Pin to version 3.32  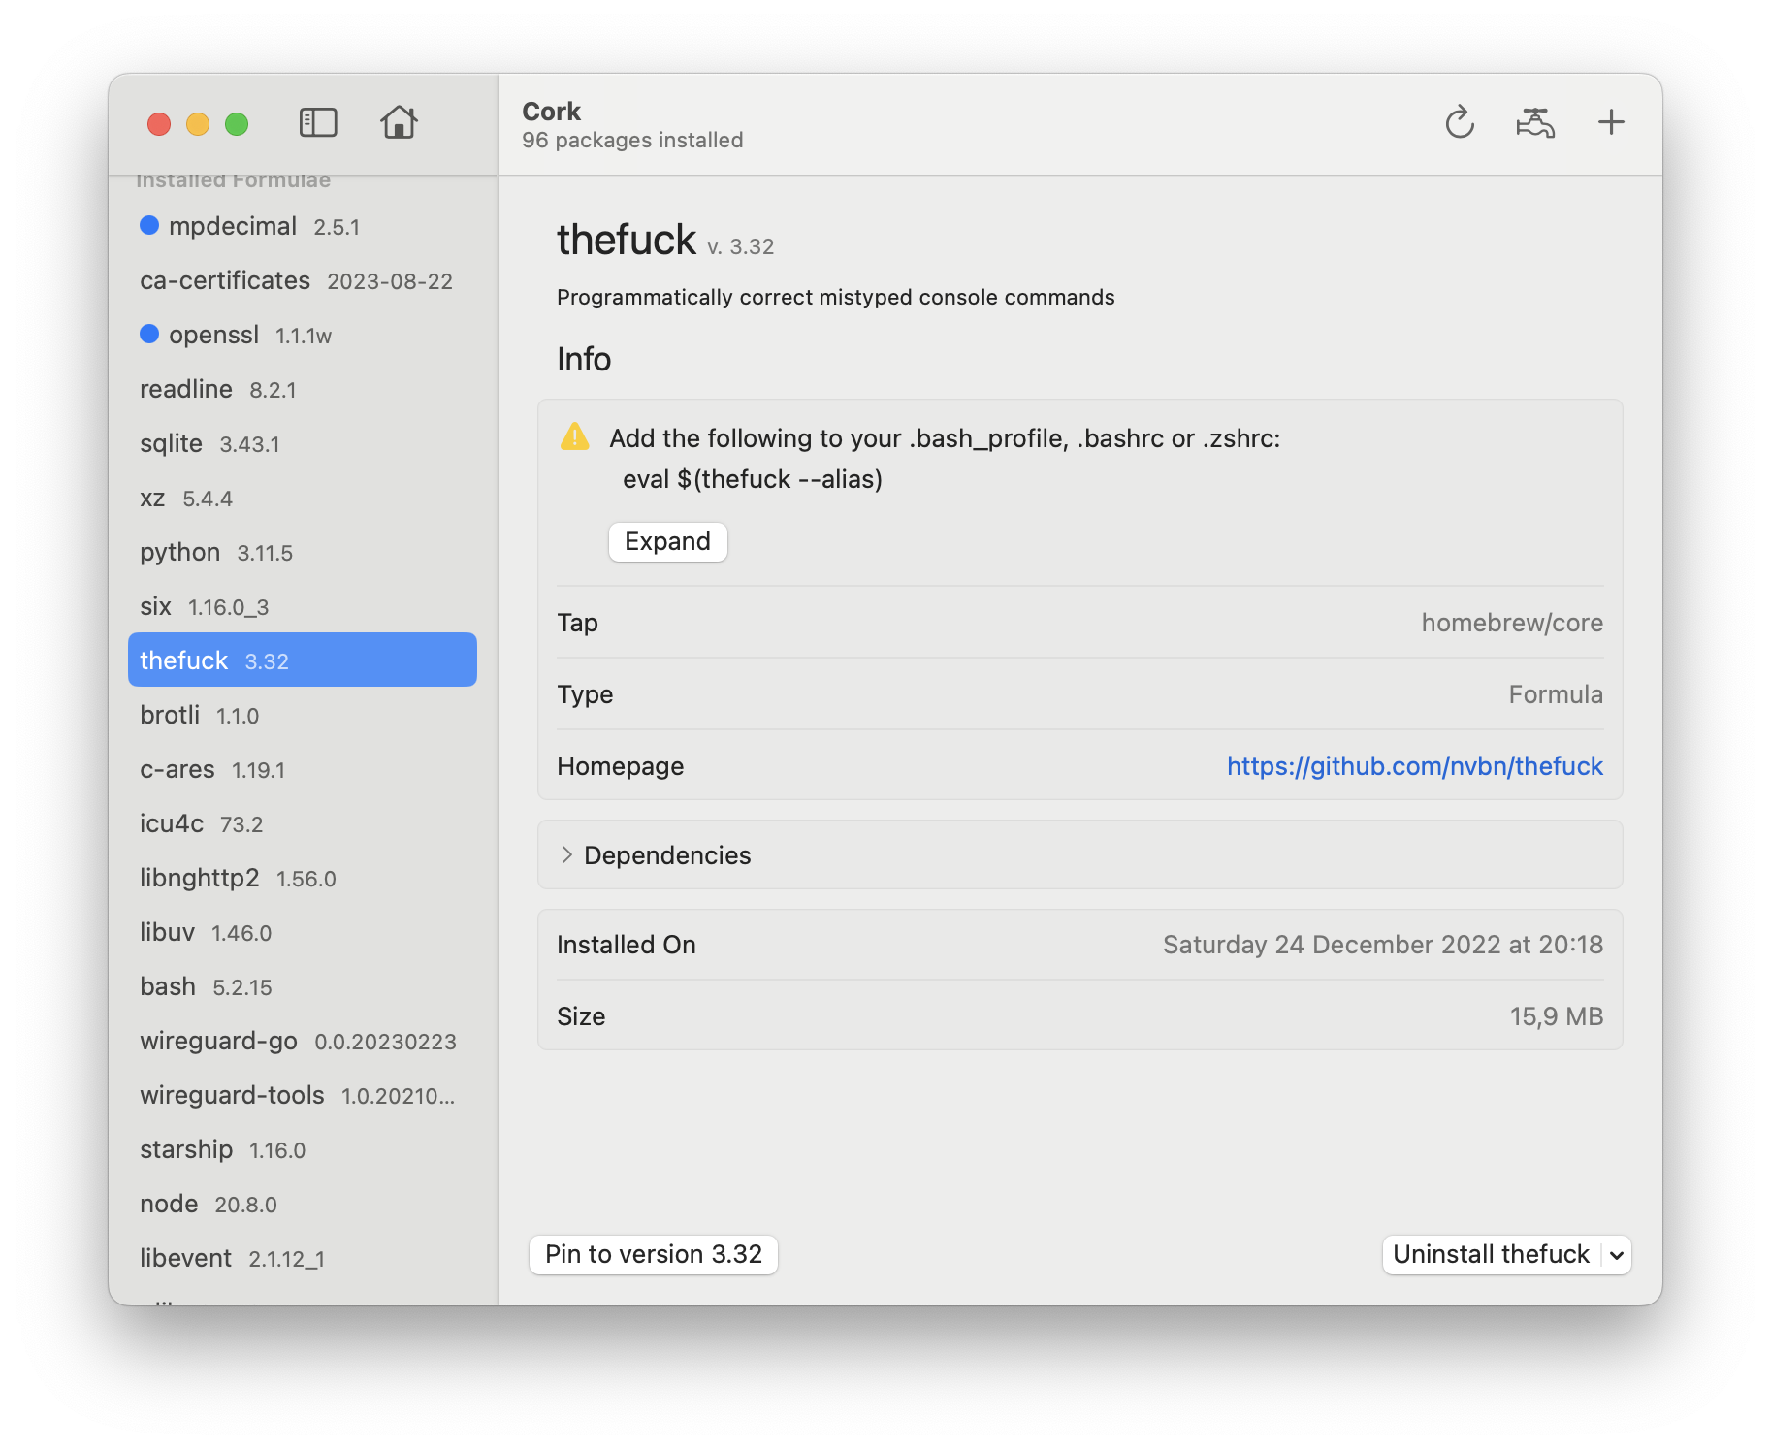654,1254
